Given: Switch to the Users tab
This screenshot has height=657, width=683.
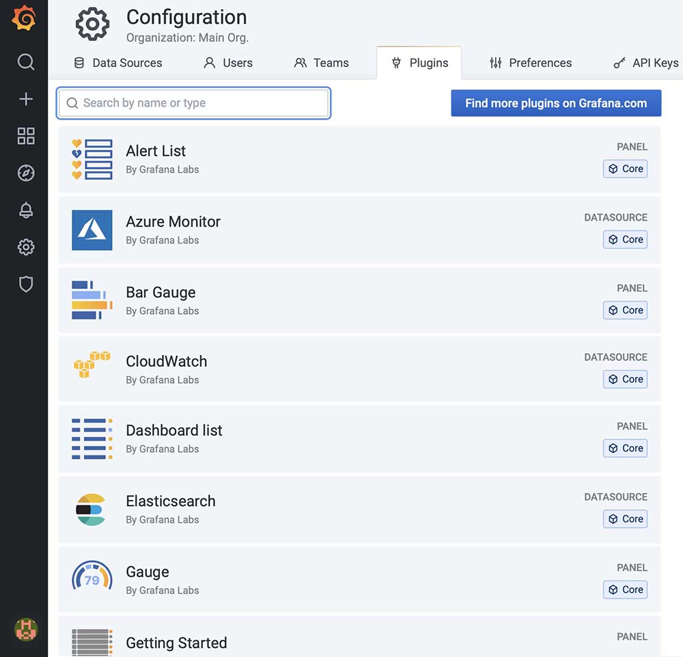Looking at the screenshot, I should [x=228, y=63].
